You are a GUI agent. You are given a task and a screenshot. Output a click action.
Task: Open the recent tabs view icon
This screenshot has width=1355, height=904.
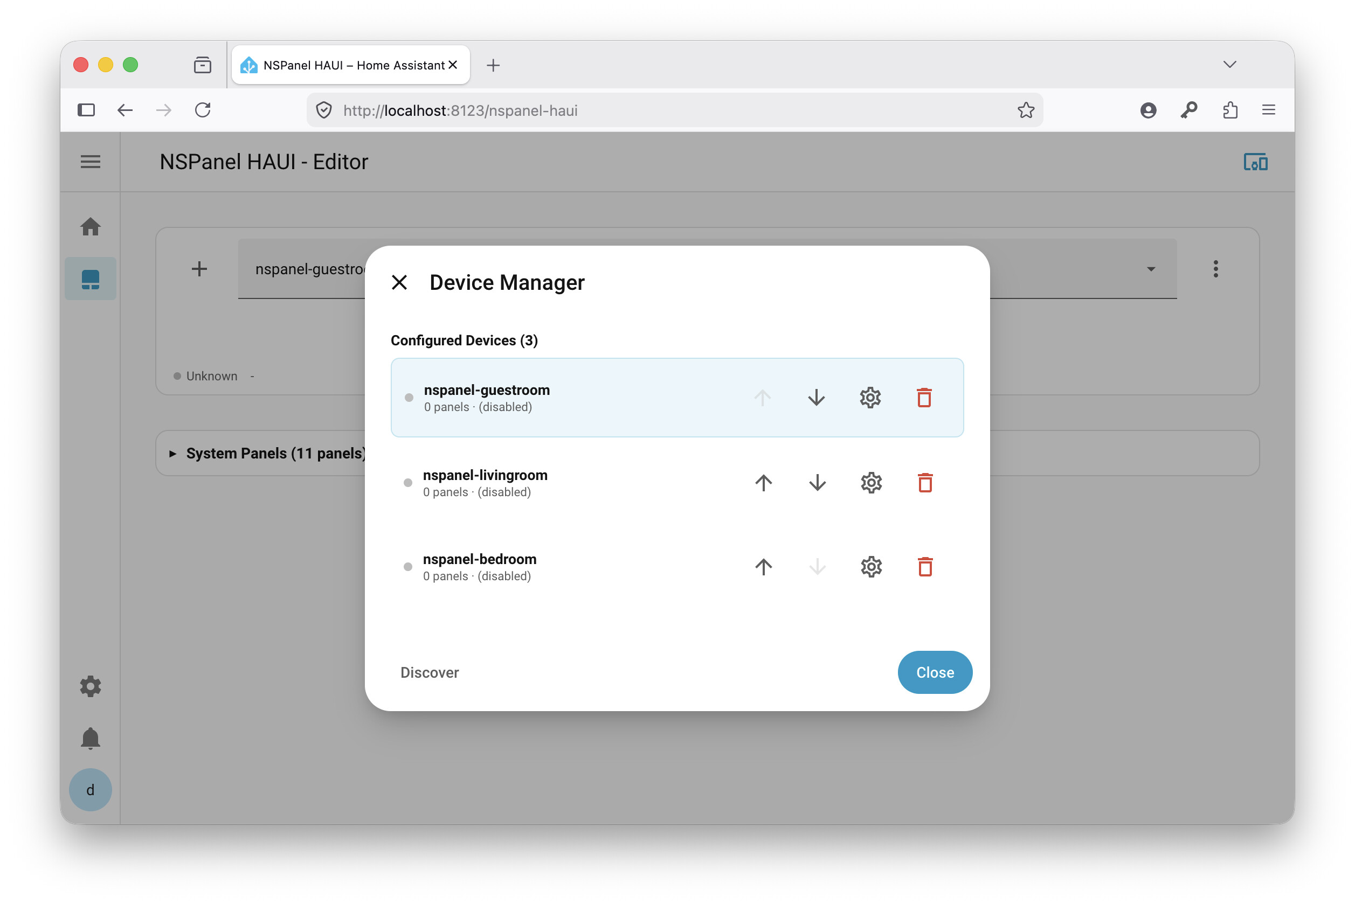click(202, 65)
